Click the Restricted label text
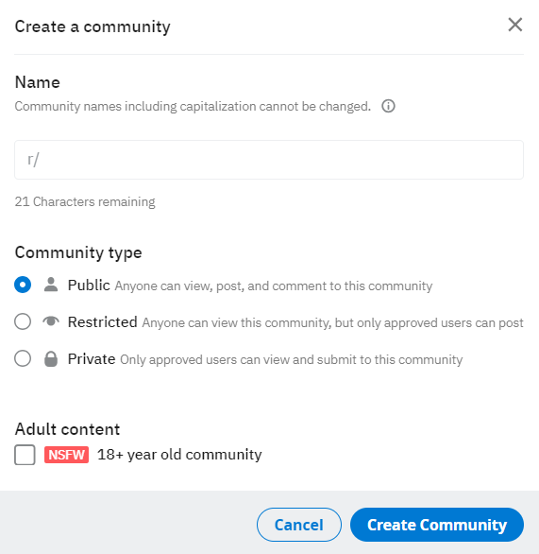 click(102, 321)
